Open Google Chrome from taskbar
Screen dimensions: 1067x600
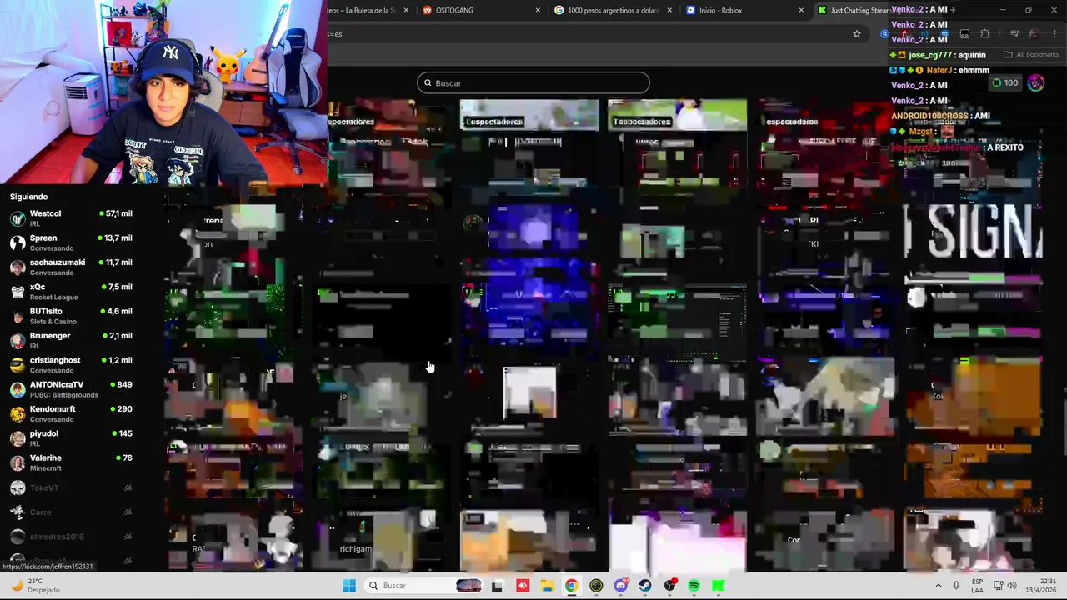tap(571, 586)
